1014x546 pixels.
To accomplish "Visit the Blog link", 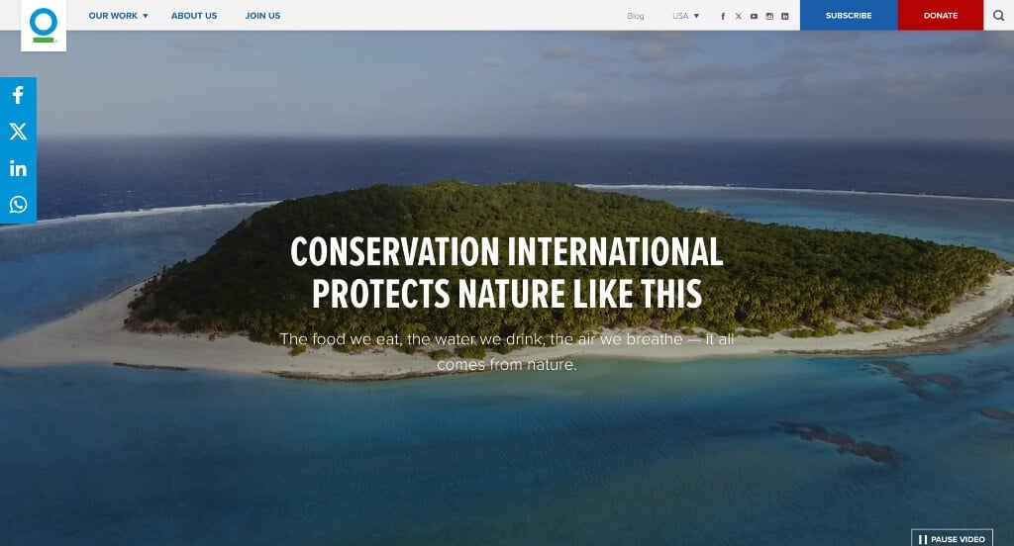I will 636,16.
